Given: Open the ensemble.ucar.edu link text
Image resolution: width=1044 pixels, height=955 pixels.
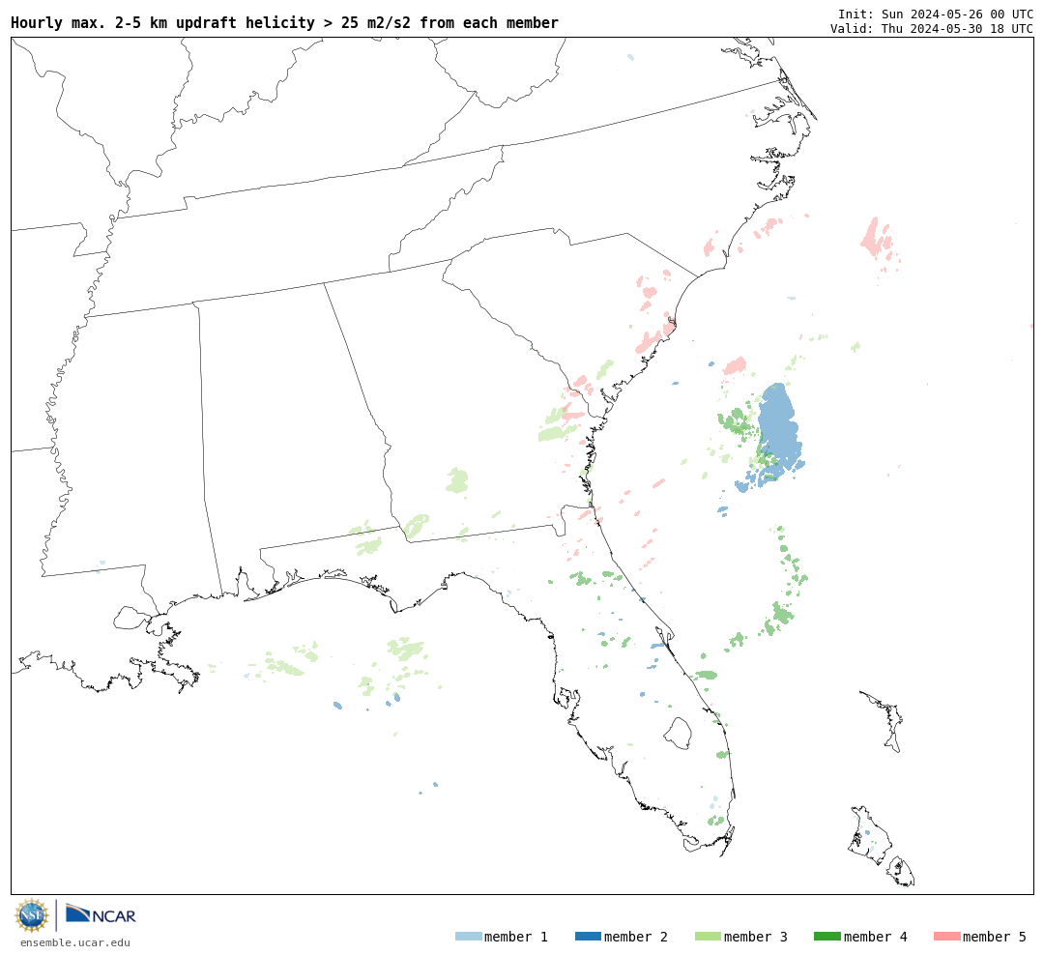Looking at the screenshot, I should (x=75, y=942).
